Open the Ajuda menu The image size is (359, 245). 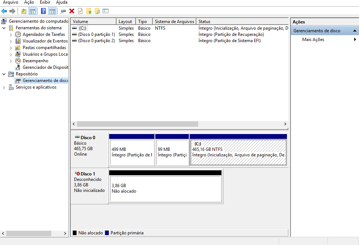62,2
